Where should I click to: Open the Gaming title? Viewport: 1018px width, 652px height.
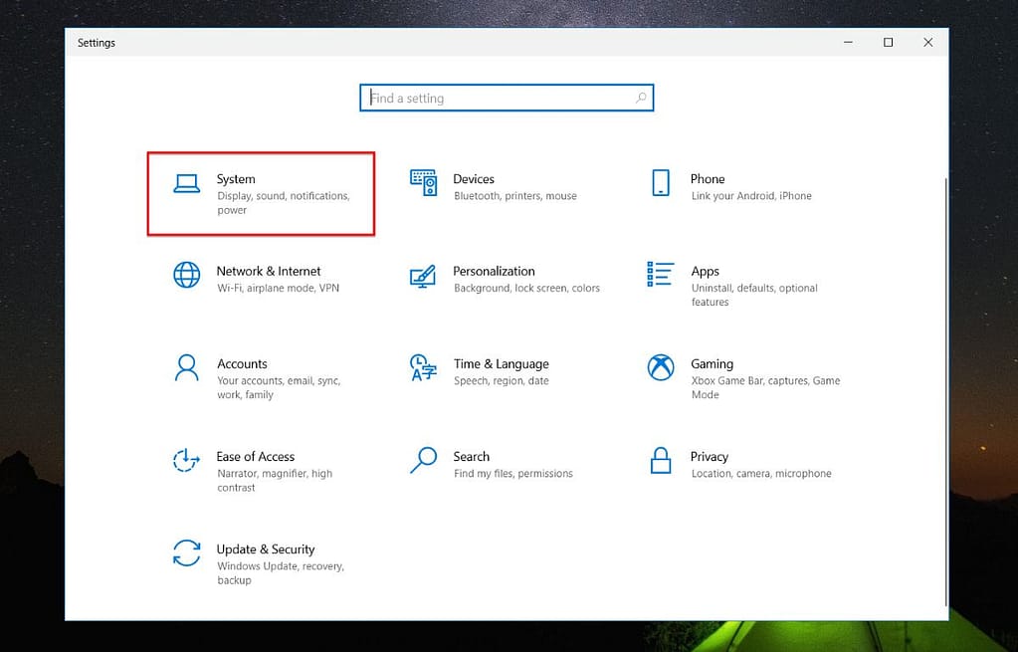(712, 363)
